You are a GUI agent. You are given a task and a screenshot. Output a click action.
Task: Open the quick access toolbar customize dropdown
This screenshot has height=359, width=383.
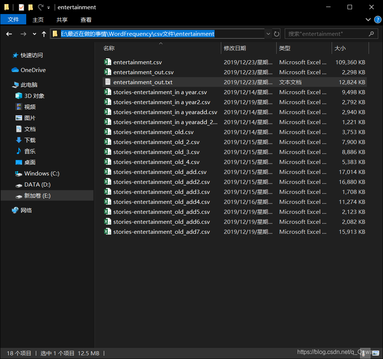point(49,8)
